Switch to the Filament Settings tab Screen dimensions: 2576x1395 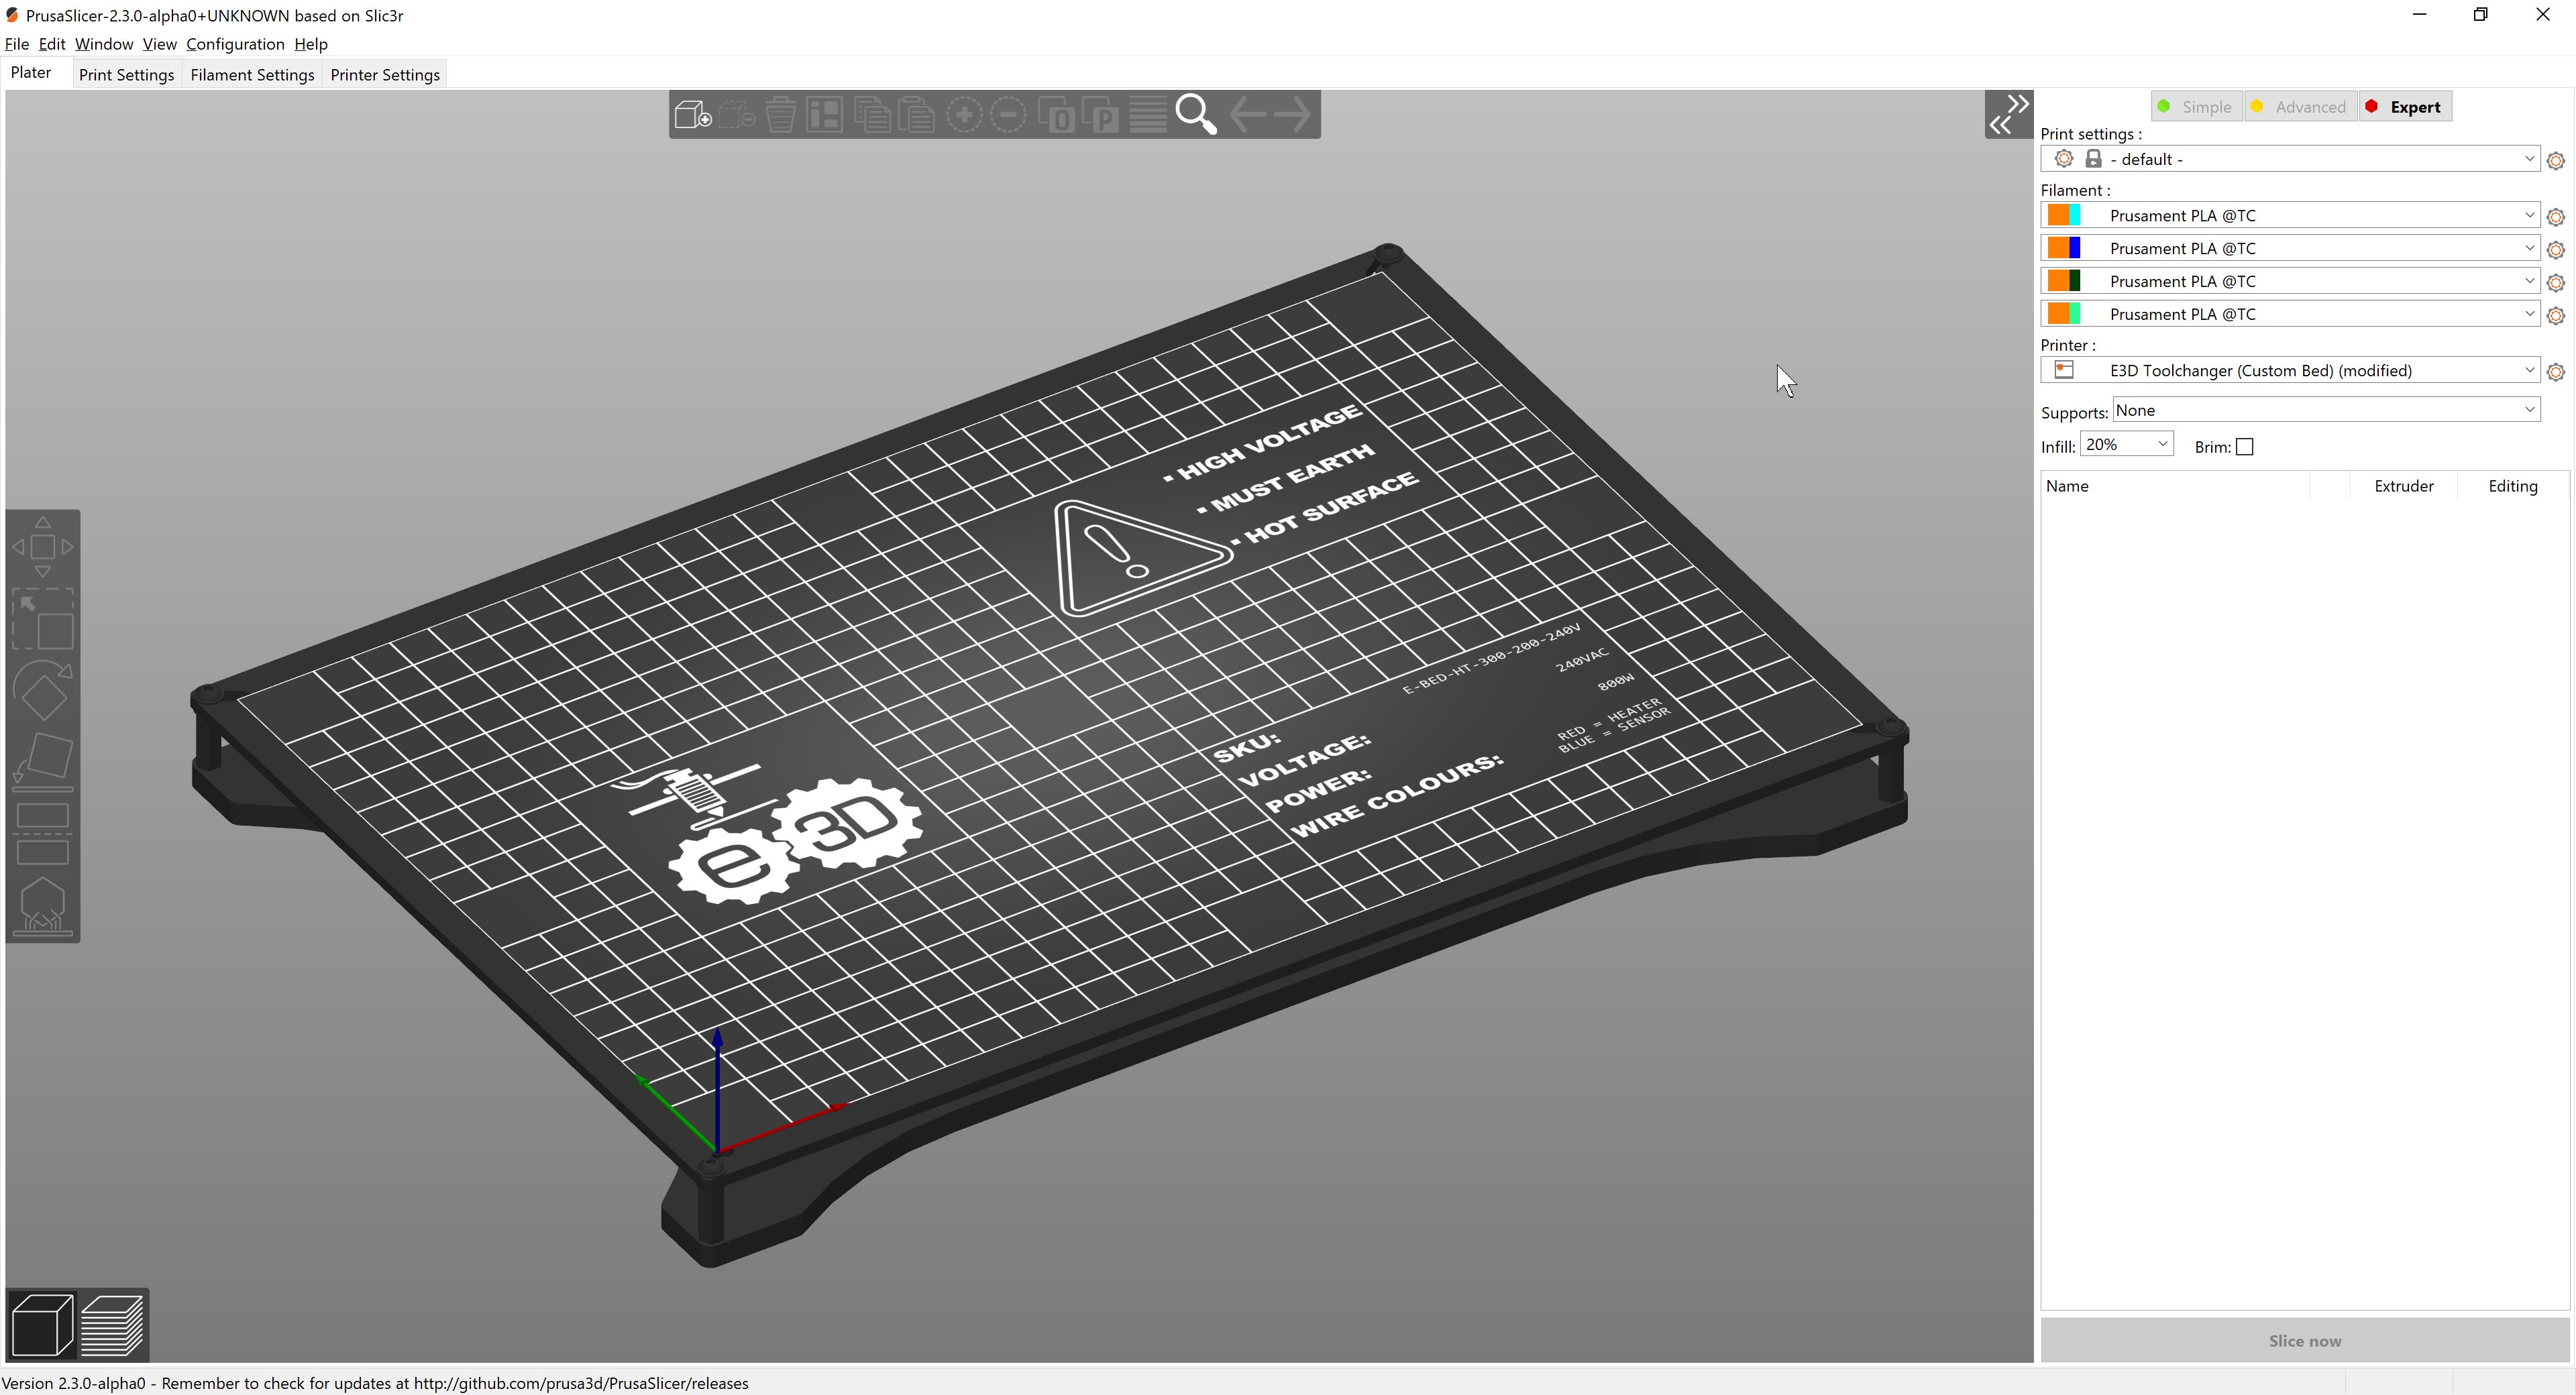(252, 75)
